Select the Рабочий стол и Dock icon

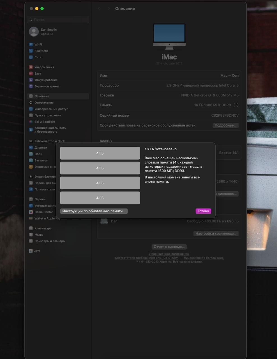point(31,141)
